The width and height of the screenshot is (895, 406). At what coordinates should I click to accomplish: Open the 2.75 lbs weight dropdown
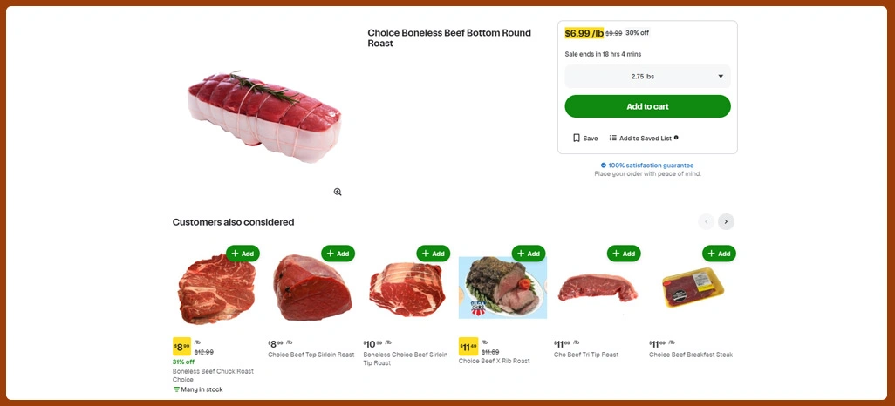tap(647, 77)
